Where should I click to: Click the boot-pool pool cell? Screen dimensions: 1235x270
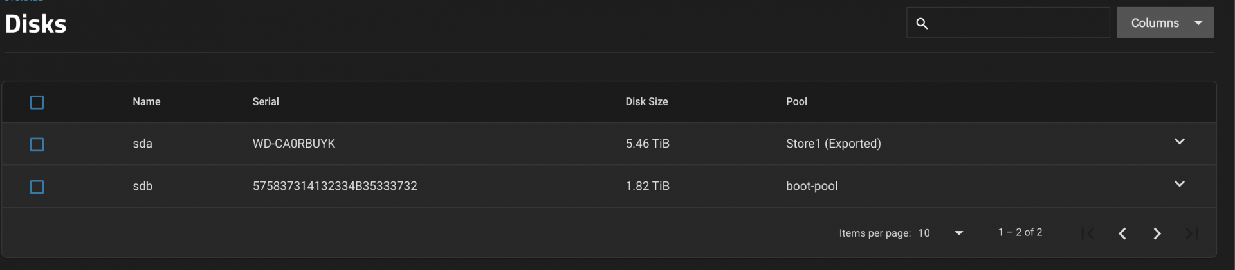(812, 186)
